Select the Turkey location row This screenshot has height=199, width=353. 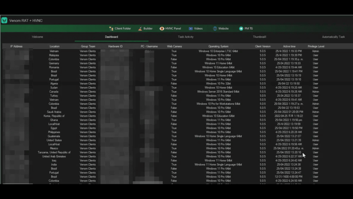pyautogui.click(x=54, y=96)
